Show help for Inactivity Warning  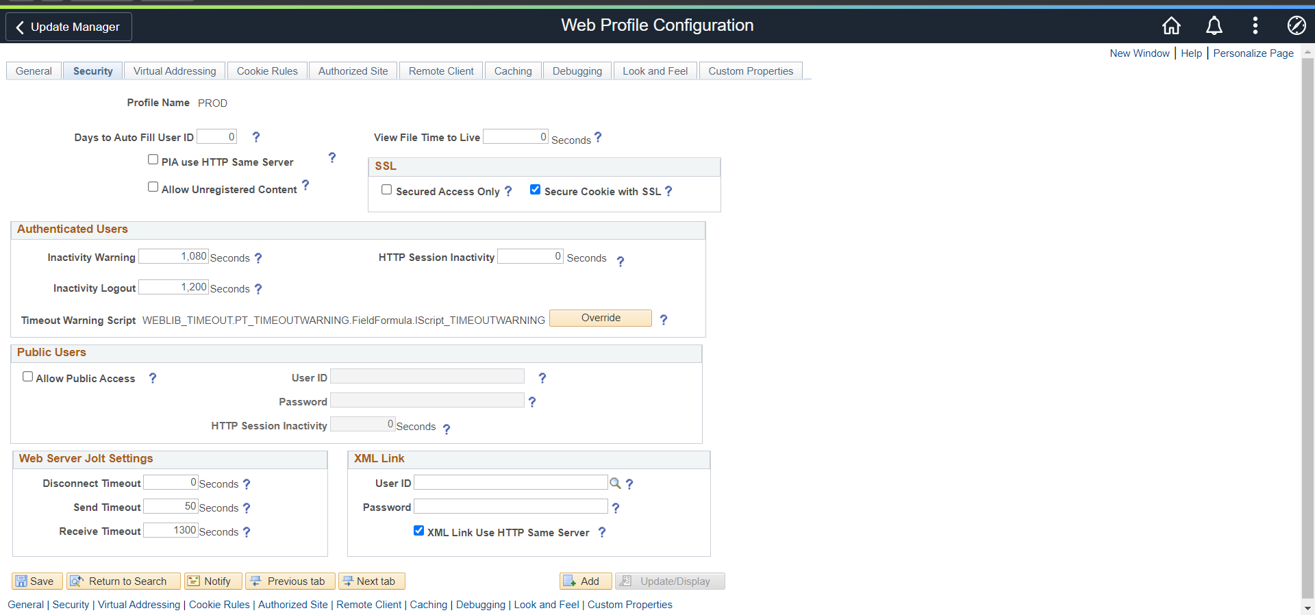click(258, 258)
